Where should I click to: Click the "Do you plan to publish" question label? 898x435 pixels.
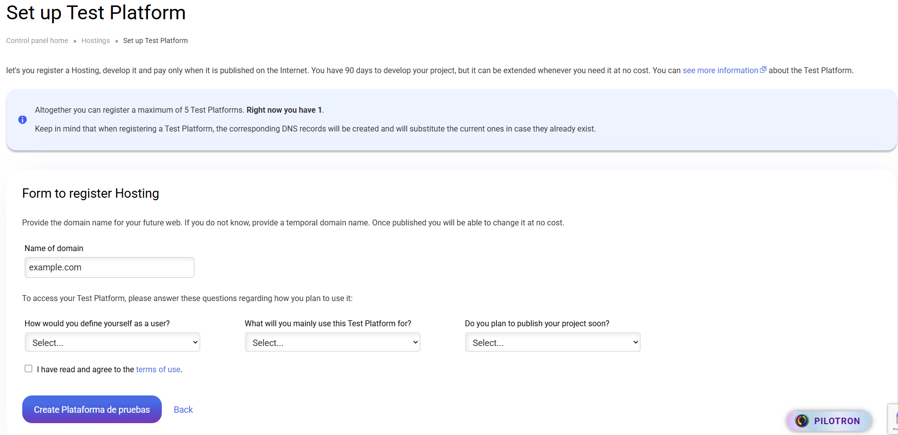(537, 323)
